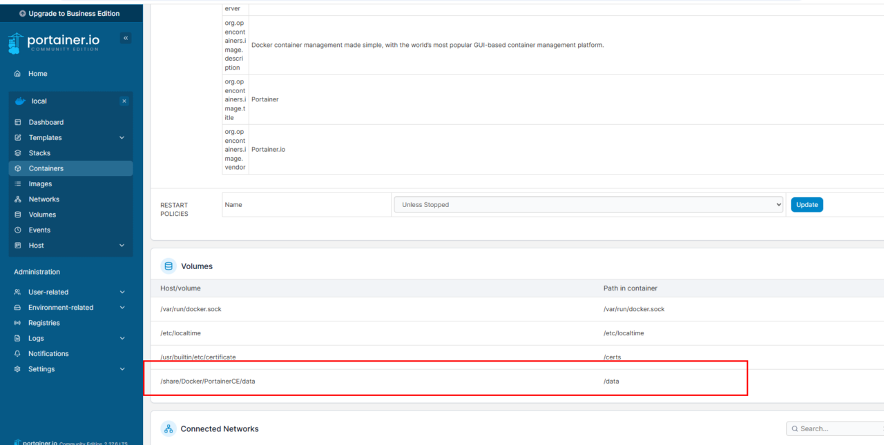Open the Dashboard page from the sidebar

[x=46, y=122]
